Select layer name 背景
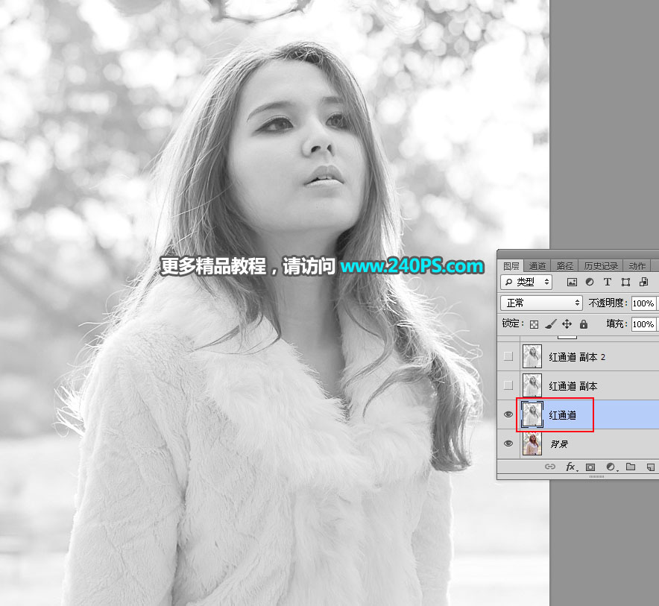 point(559,444)
